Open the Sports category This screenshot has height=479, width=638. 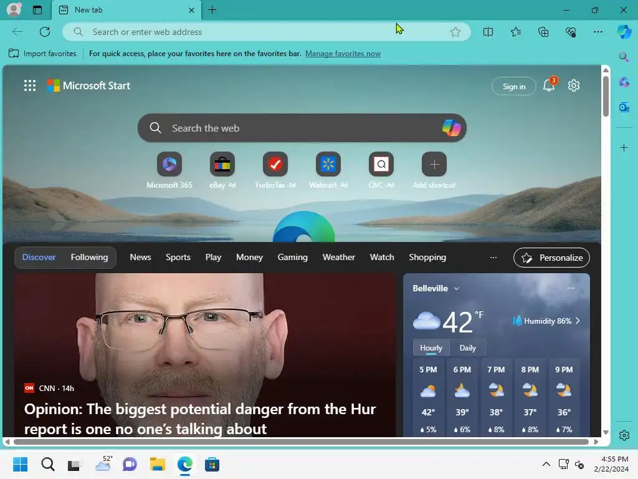coord(178,257)
